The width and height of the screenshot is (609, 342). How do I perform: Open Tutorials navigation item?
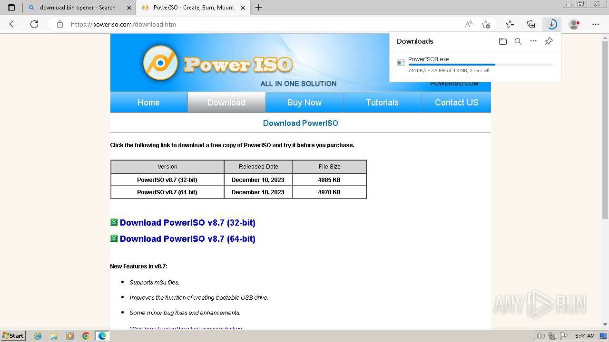(383, 103)
